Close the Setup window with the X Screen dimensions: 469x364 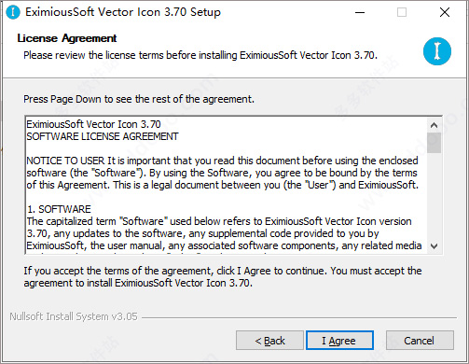click(445, 12)
